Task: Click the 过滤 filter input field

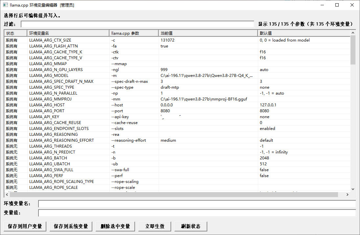Action: 137,24
